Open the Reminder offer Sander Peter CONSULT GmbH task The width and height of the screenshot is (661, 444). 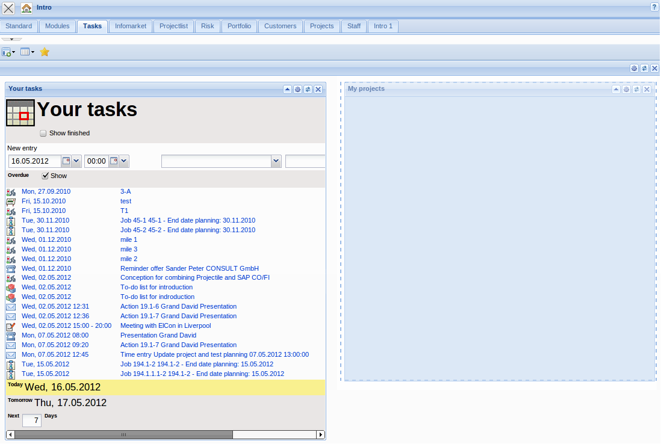click(x=189, y=268)
